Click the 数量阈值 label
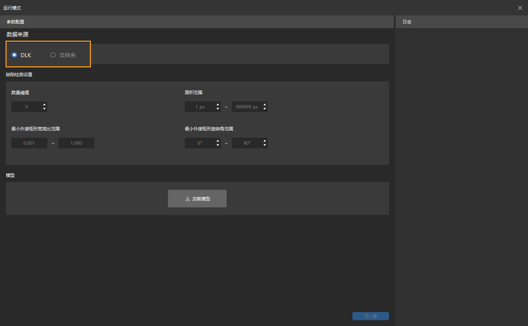Viewport: 528px width, 326px height. (20, 93)
